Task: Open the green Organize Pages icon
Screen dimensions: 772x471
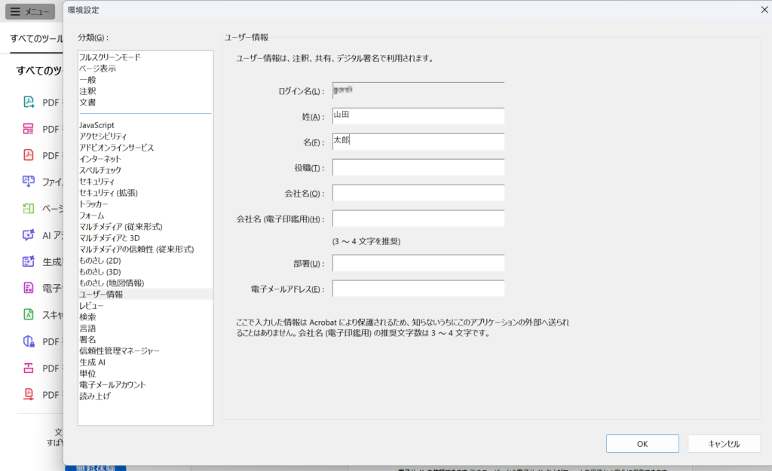Action: click(29, 209)
